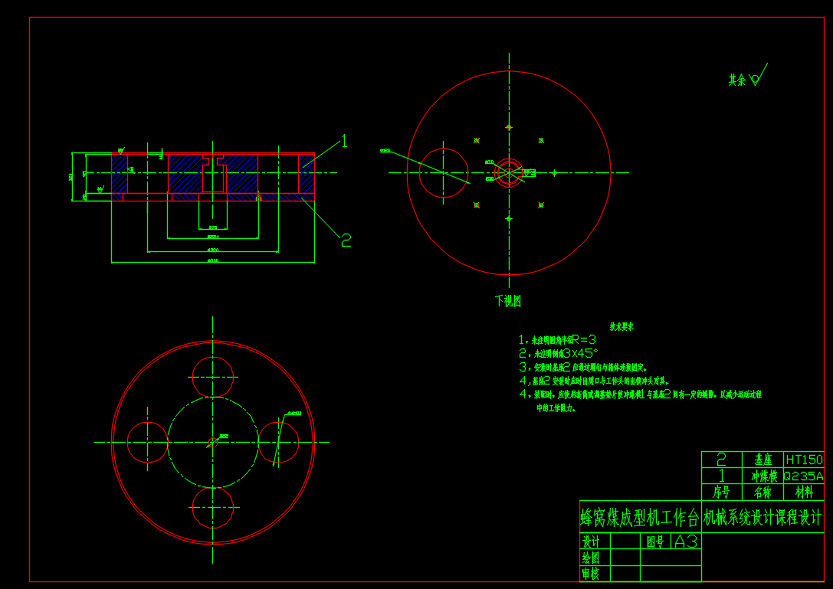Click note line 3 about screw fixing
The width and height of the screenshot is (833, 589).
[582, 368]
